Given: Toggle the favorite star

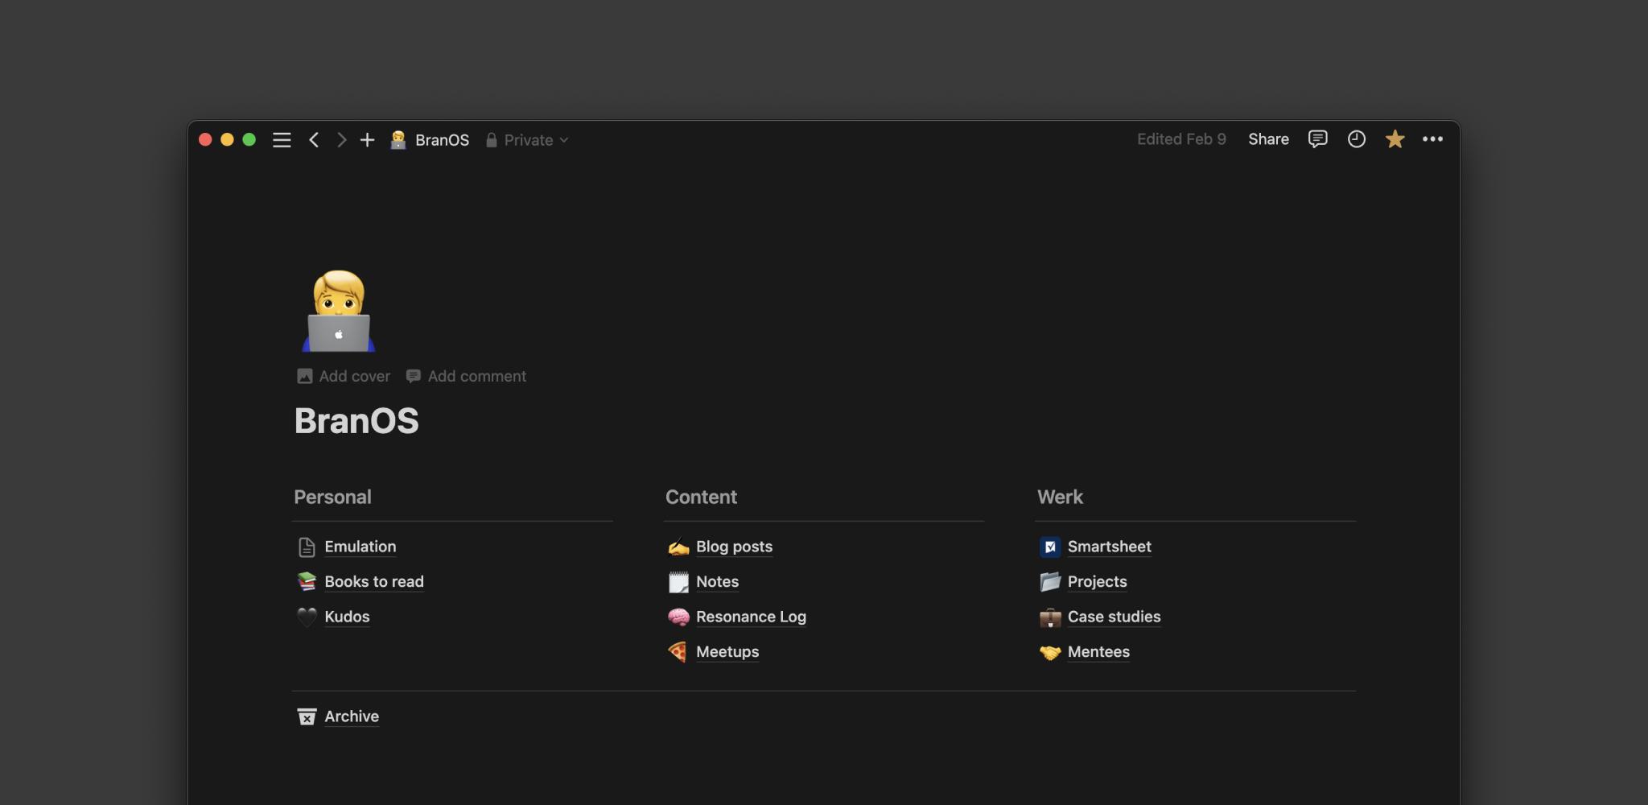Looking at the screenshot, I should [1395, 139].
